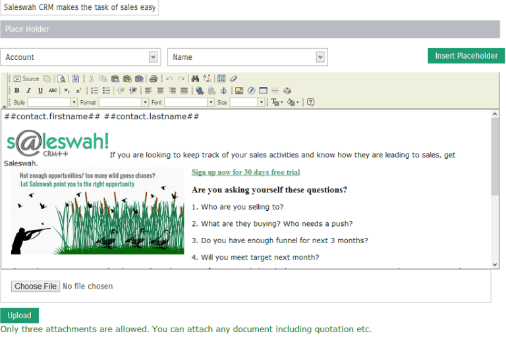Click the Paste icon
This screenshot has width=506, height=340.
pyautogui.click(x=115, y=78)
